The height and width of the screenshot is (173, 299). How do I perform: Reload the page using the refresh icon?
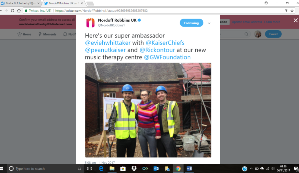point(13,11)
